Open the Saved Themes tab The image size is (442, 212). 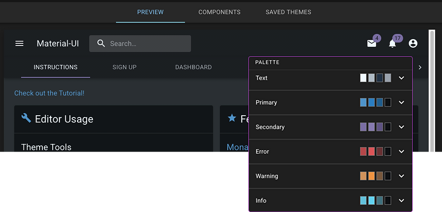click(288, 12)
